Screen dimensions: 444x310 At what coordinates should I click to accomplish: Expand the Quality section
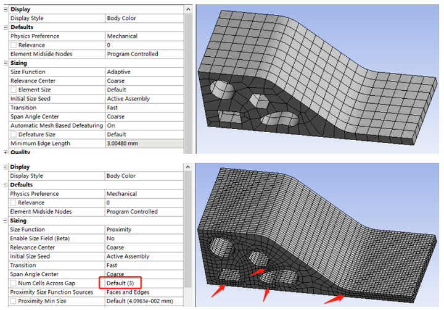(6, 152)
